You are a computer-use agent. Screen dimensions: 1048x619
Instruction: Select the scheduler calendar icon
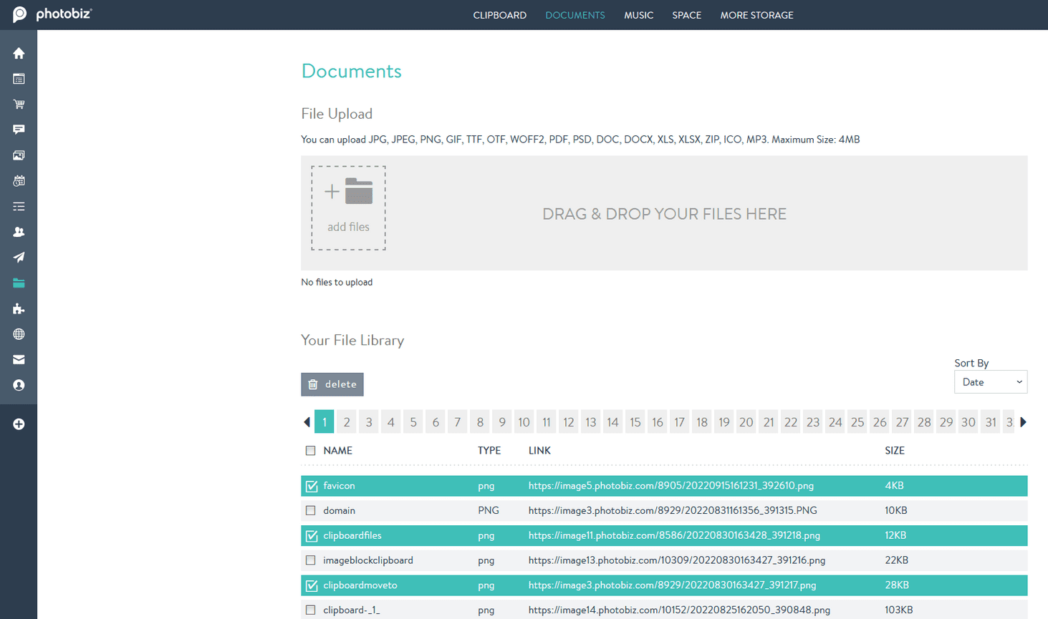(18, 180)
